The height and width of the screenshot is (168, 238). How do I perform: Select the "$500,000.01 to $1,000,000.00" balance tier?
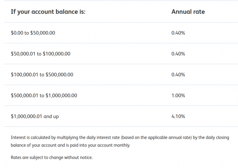[44, 95]
